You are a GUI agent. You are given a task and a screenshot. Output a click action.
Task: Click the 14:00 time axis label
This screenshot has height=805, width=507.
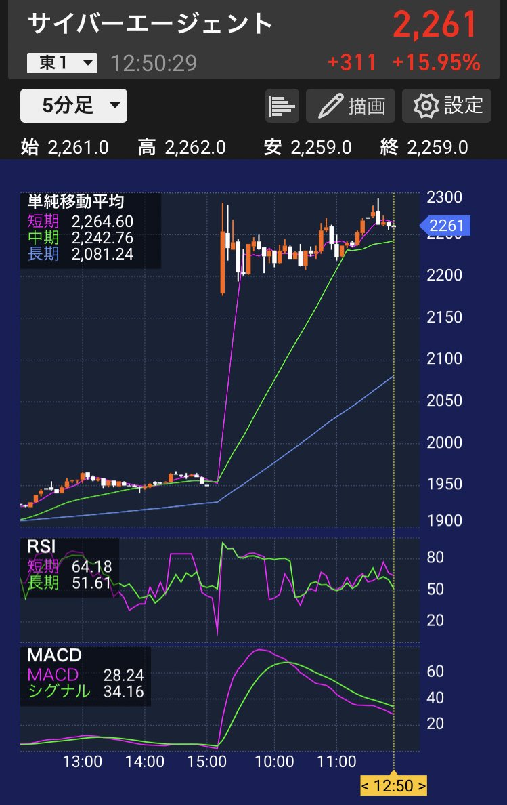click(145, 762)
